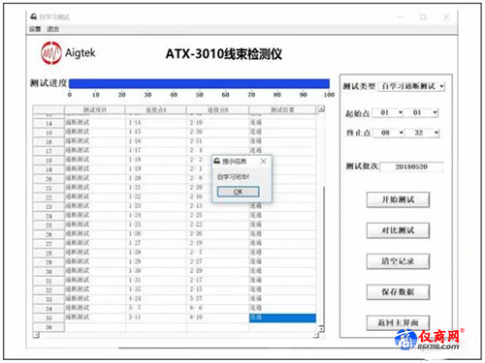Open the 设置 menu

pyautogui.click(x=35, y=29)
